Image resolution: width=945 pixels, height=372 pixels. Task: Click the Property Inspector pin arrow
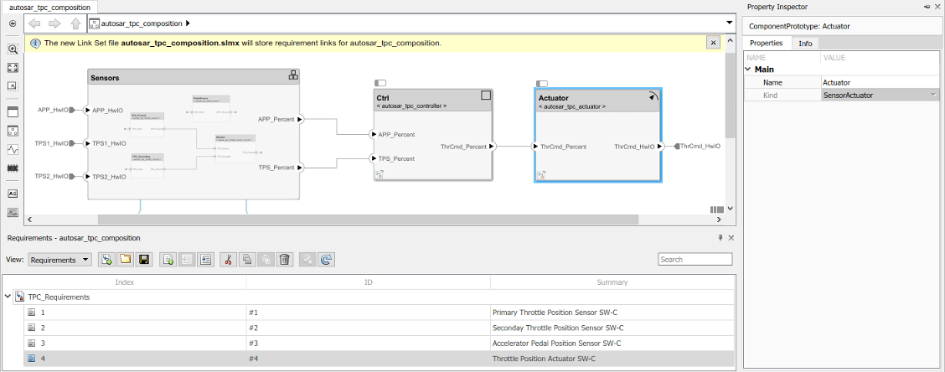click(x=927, y=6)
